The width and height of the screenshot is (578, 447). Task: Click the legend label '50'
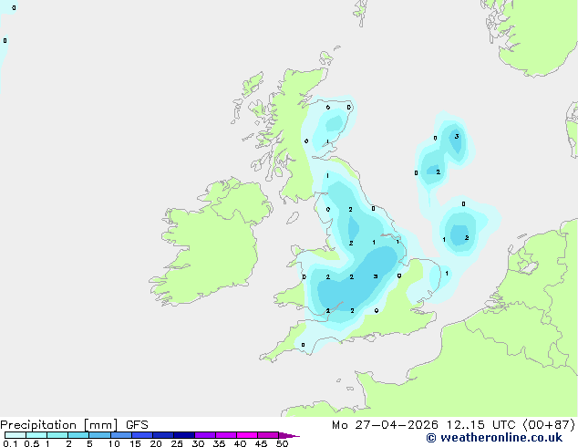283,443
